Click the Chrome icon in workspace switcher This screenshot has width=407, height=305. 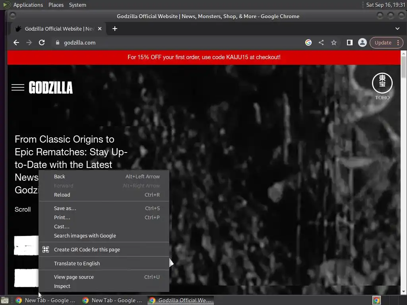[x=376, y=300]
